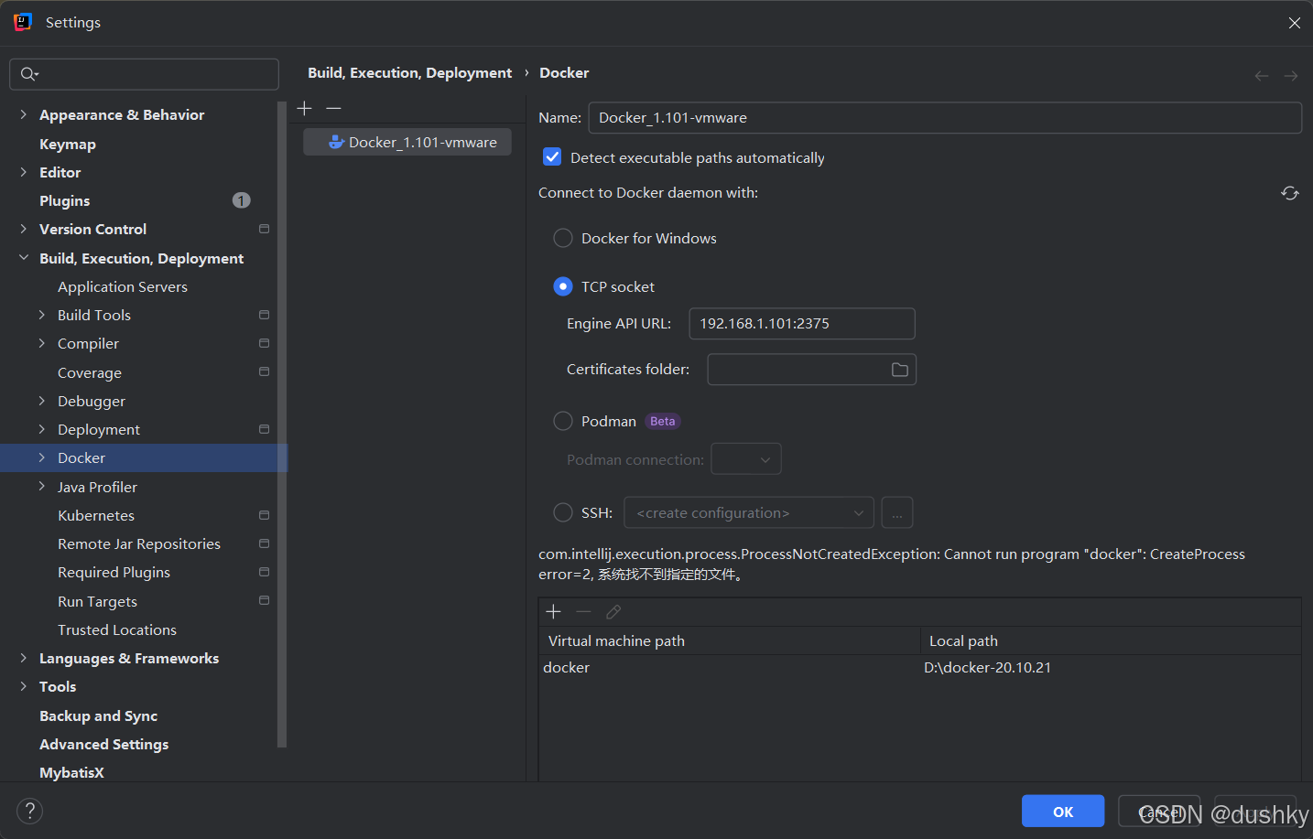
Task: Click Deployment project-level settings icon
Action: [264, 429]
